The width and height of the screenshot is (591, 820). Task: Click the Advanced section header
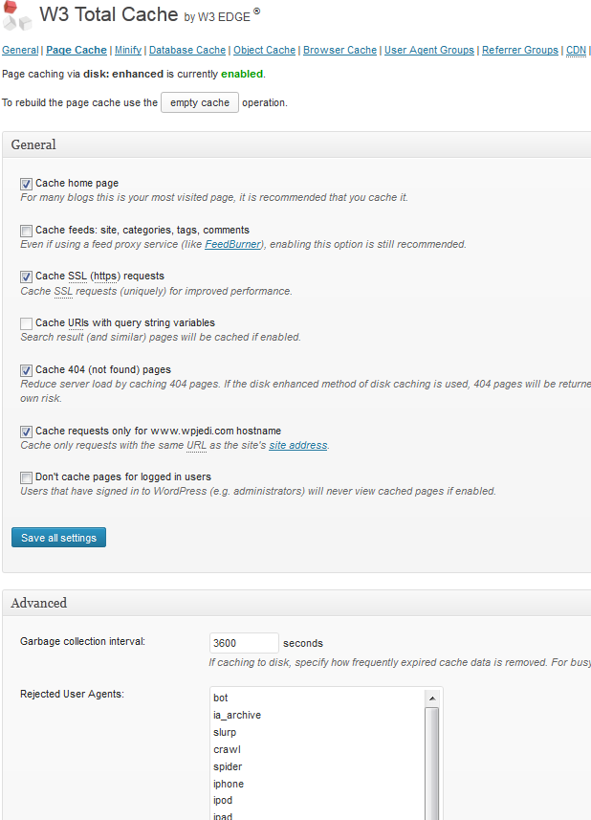pyautogui.click(x=296, y=603)
